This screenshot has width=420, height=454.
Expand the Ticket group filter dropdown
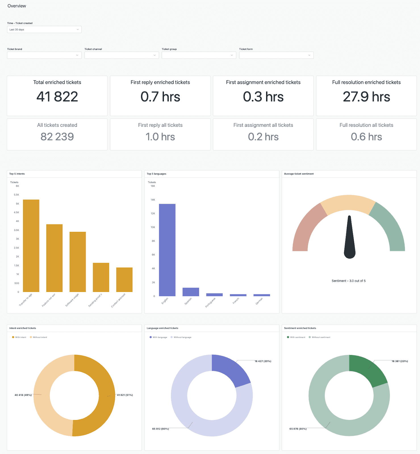199,55
